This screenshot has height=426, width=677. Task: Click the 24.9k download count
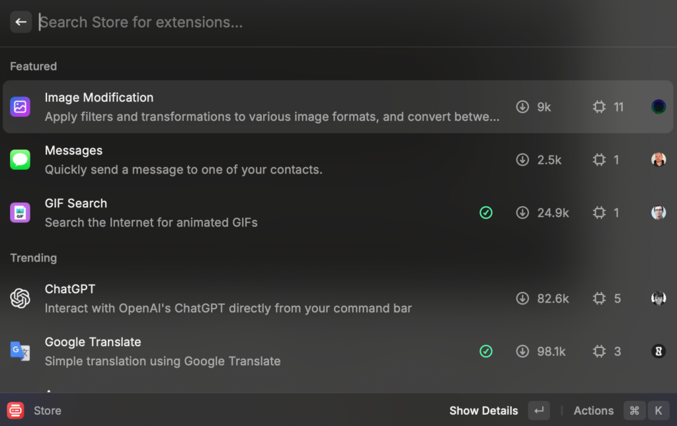pyautogui.click(x=553, y=213)
